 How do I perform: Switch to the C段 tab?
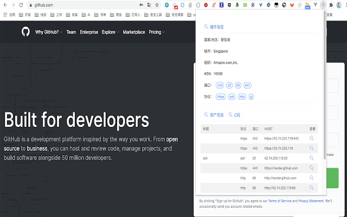point(235,115)
